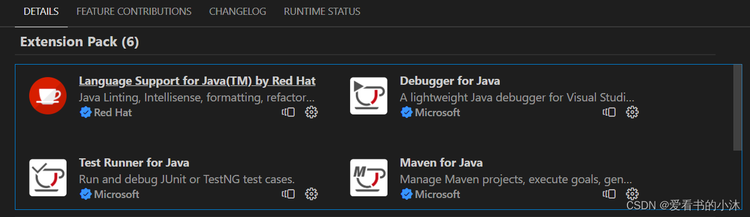Viewport: 750px width, 217px height.
Task: Click the extension pack list scrollbar
Action: point(738,107)
